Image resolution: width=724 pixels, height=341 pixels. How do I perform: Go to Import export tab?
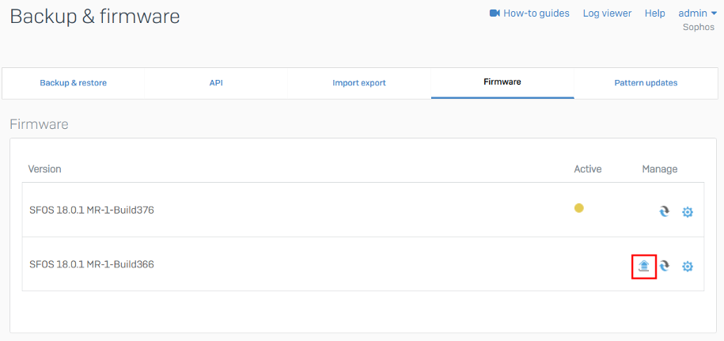pyautogui.click(x=358, y=83)
